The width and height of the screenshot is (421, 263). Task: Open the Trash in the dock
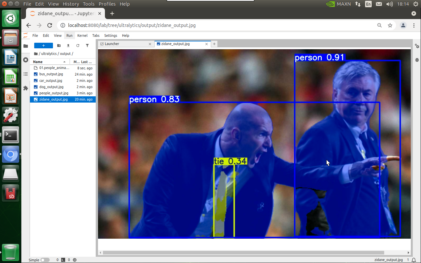(11, 252)
